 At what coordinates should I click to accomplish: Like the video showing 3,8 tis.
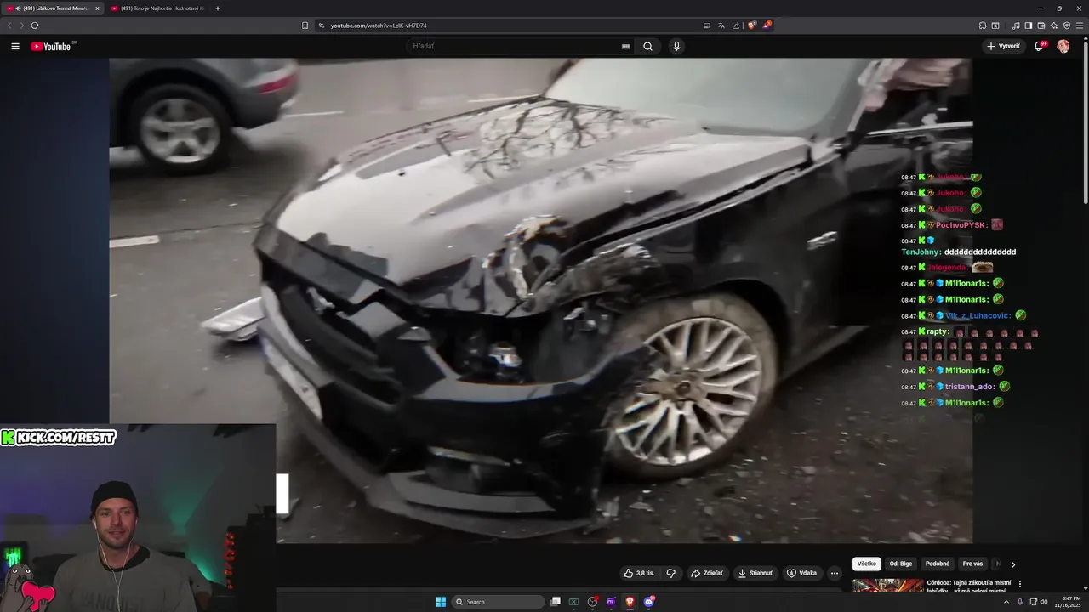[x=639, y=573]
